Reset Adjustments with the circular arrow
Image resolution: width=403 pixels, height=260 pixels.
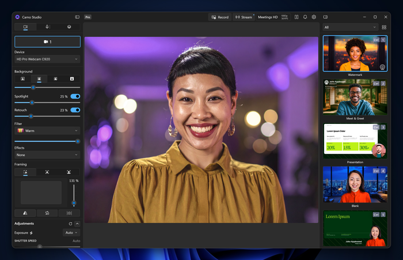(x=70, y=224)
